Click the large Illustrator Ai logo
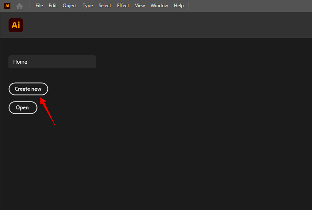Image resolution: width=312 pixels, height=210 pixels. click(16, 25)
